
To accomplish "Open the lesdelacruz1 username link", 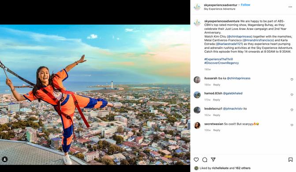I will click(213, 109).
